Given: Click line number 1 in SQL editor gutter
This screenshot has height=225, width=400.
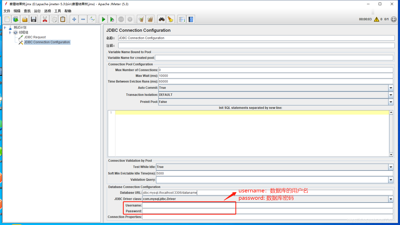Looking at the screenshot, I should [x=111, y=113].
